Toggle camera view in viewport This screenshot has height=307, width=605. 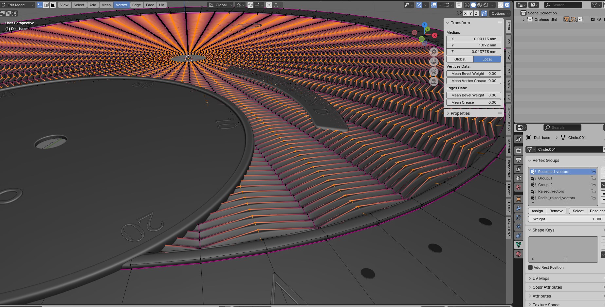[434, 72]
